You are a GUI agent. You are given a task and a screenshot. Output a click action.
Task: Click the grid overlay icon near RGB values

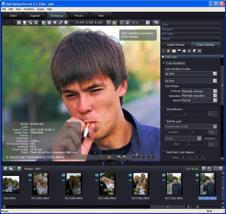pos(109,23)
